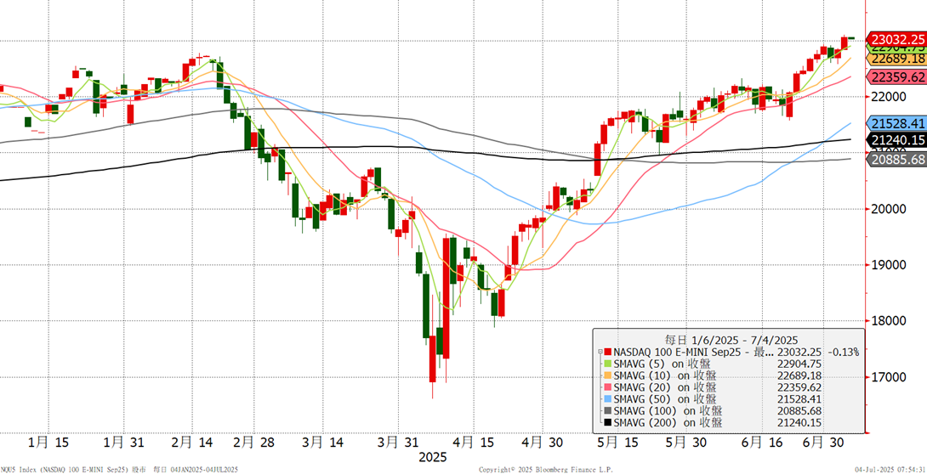Click legend value 21528.41 for SMAVG (50)
This screenshot has width=927, height=474.
pos(800,399)
